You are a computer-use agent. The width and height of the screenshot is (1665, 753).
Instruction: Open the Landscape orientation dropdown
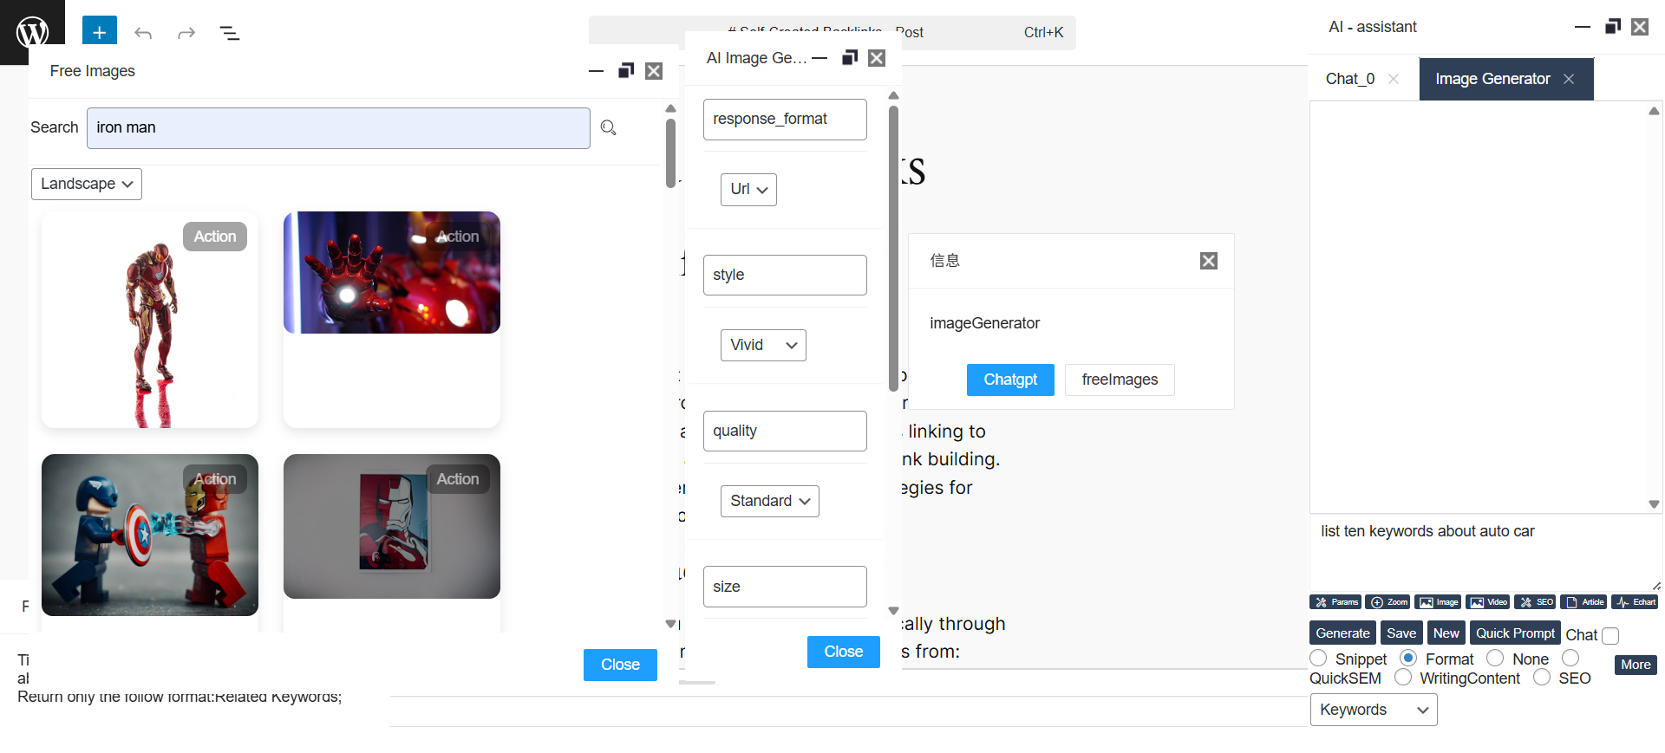87,184
